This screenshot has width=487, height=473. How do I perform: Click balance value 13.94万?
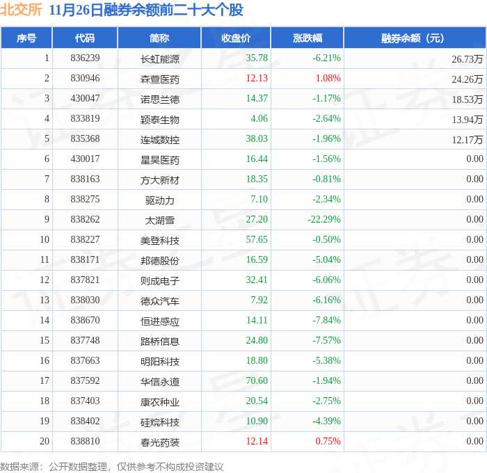pos(467,119)
